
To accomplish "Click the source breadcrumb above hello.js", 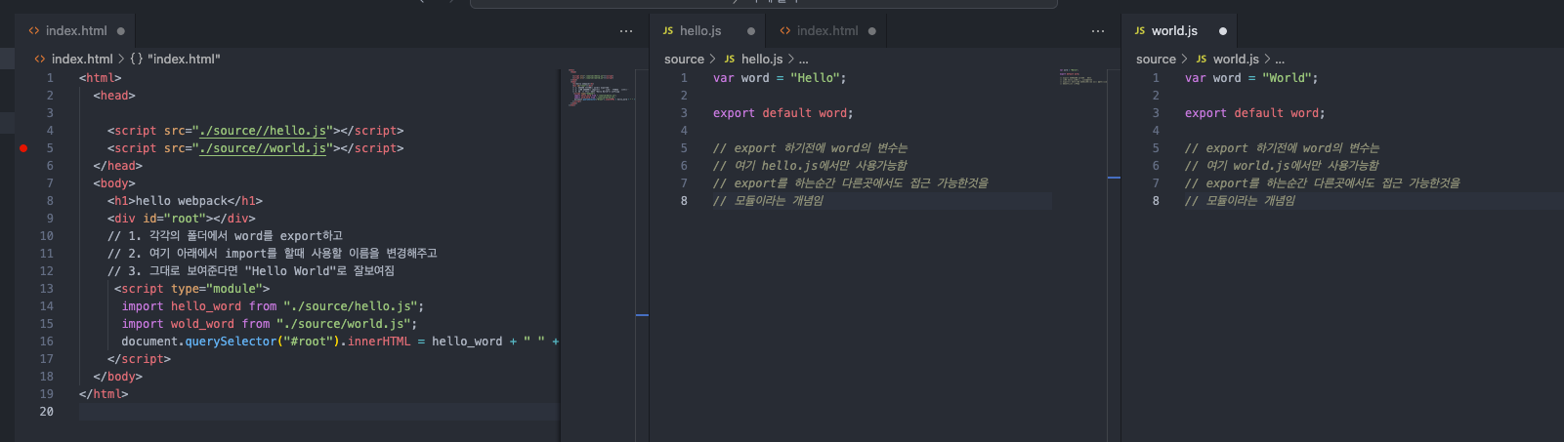I will click(x=684, y=59).
